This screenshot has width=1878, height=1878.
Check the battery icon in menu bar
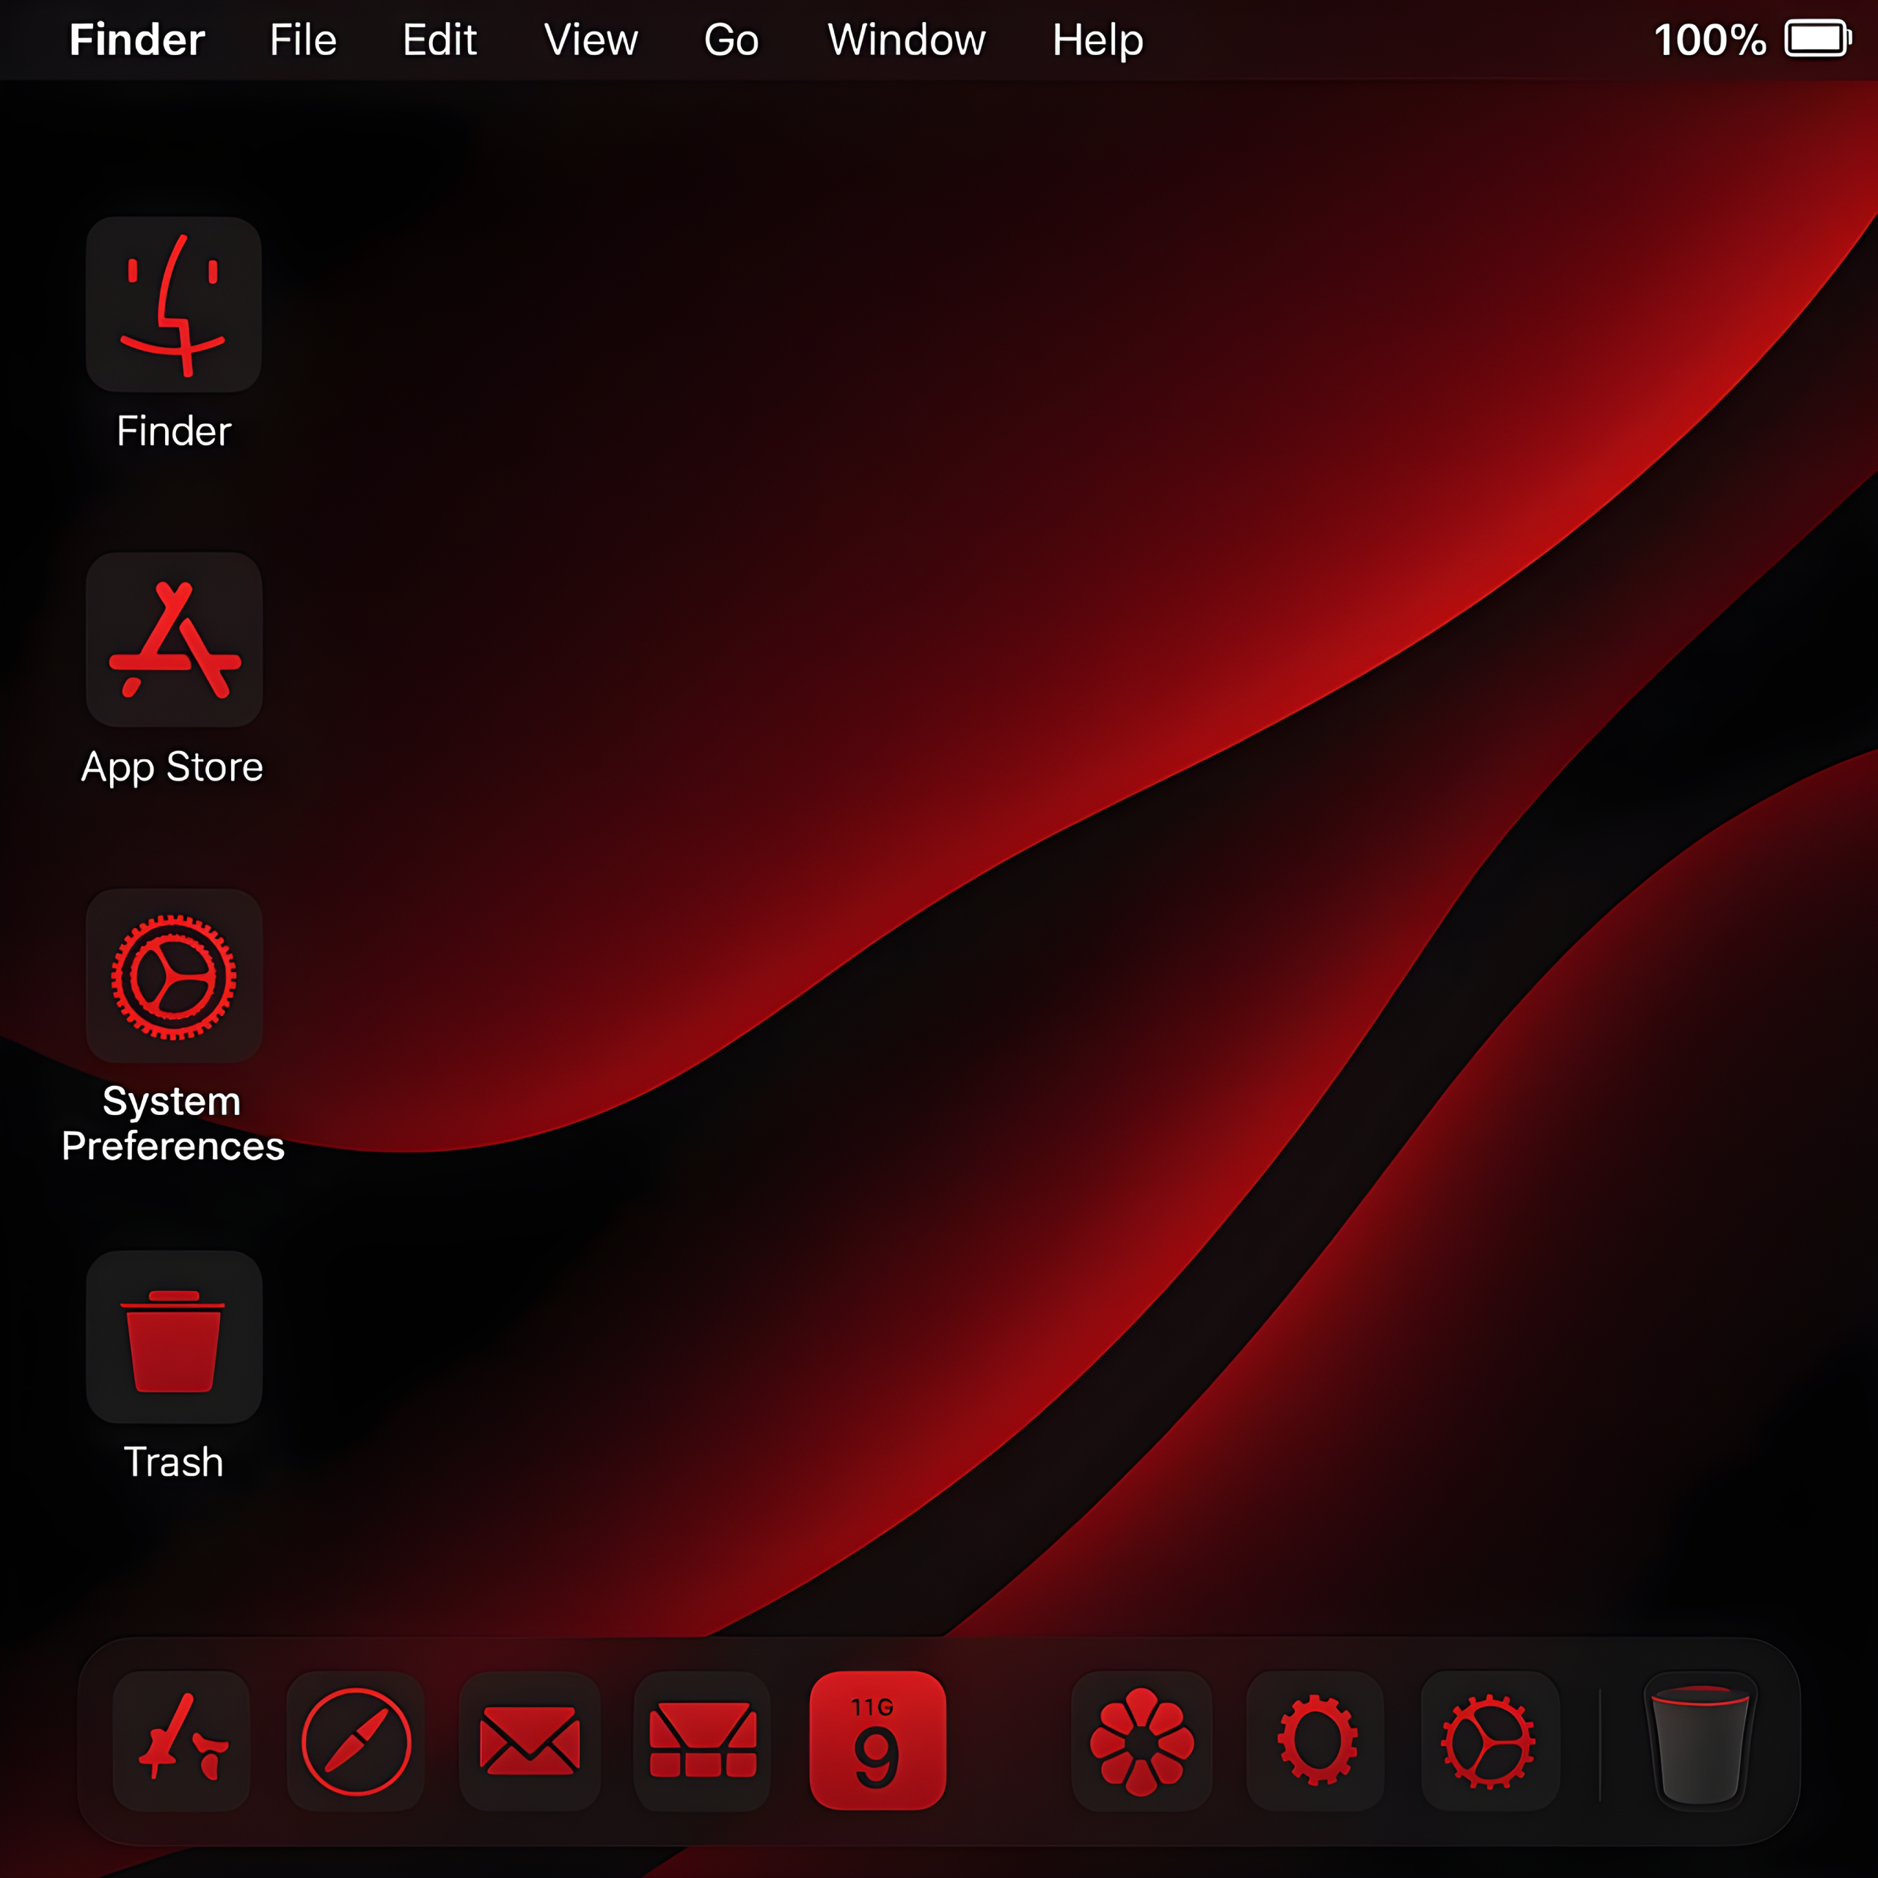click(x=1818, y=40)
